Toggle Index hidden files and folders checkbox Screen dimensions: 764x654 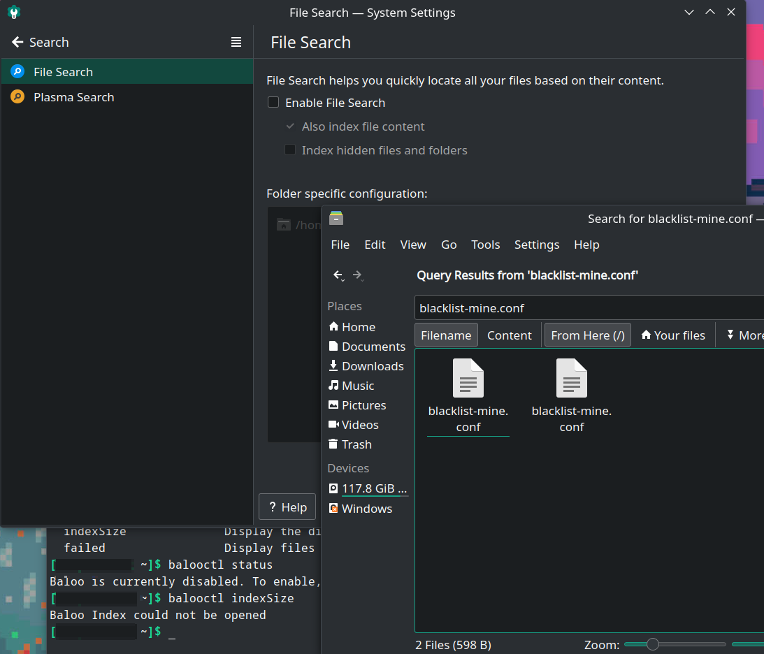[290, 150]
